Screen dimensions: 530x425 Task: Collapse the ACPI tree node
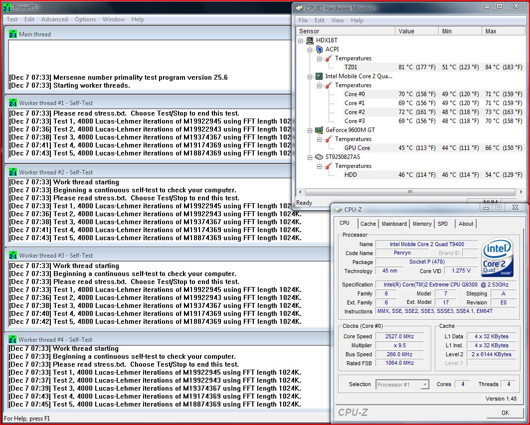point(310,50)
